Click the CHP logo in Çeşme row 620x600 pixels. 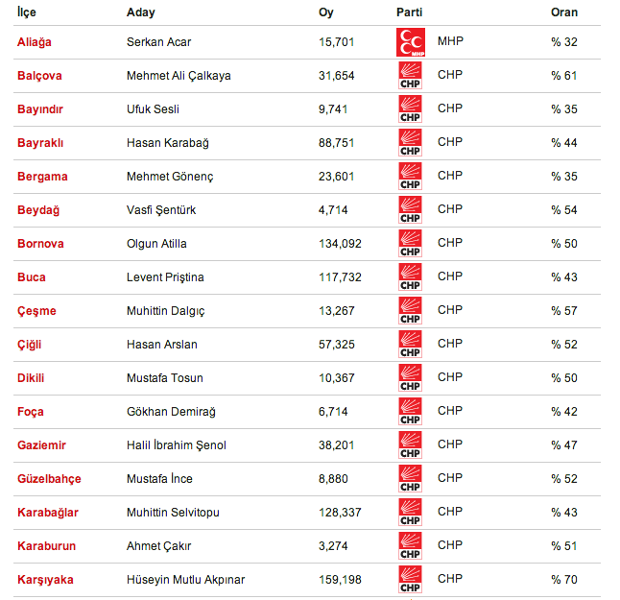pos(410,311)
